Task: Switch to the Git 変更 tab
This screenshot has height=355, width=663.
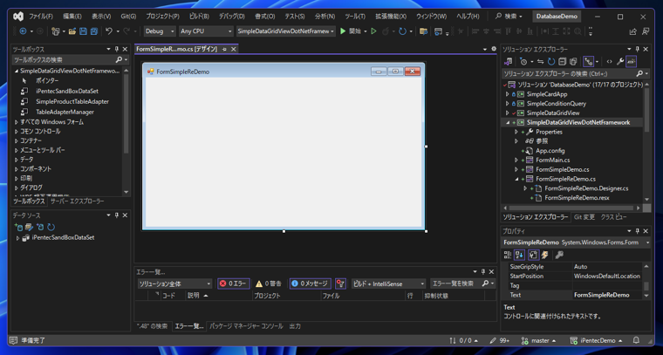Action: click(x=584, y=217)
